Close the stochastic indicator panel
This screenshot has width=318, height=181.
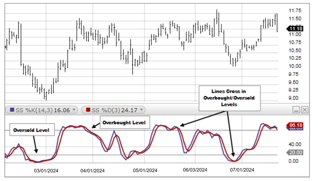point(305,110)
